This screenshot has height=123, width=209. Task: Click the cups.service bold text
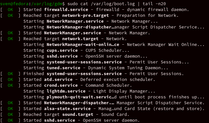coord(62,50)
